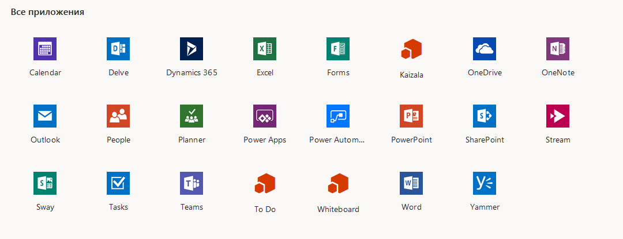Open the Dynamics 365 app tile

(192, 49)
